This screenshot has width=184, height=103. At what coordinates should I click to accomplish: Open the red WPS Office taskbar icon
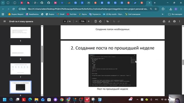click(87, 100)
